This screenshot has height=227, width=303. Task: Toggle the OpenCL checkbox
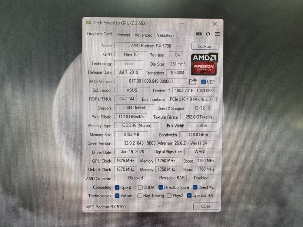click(x=117, y=187)
